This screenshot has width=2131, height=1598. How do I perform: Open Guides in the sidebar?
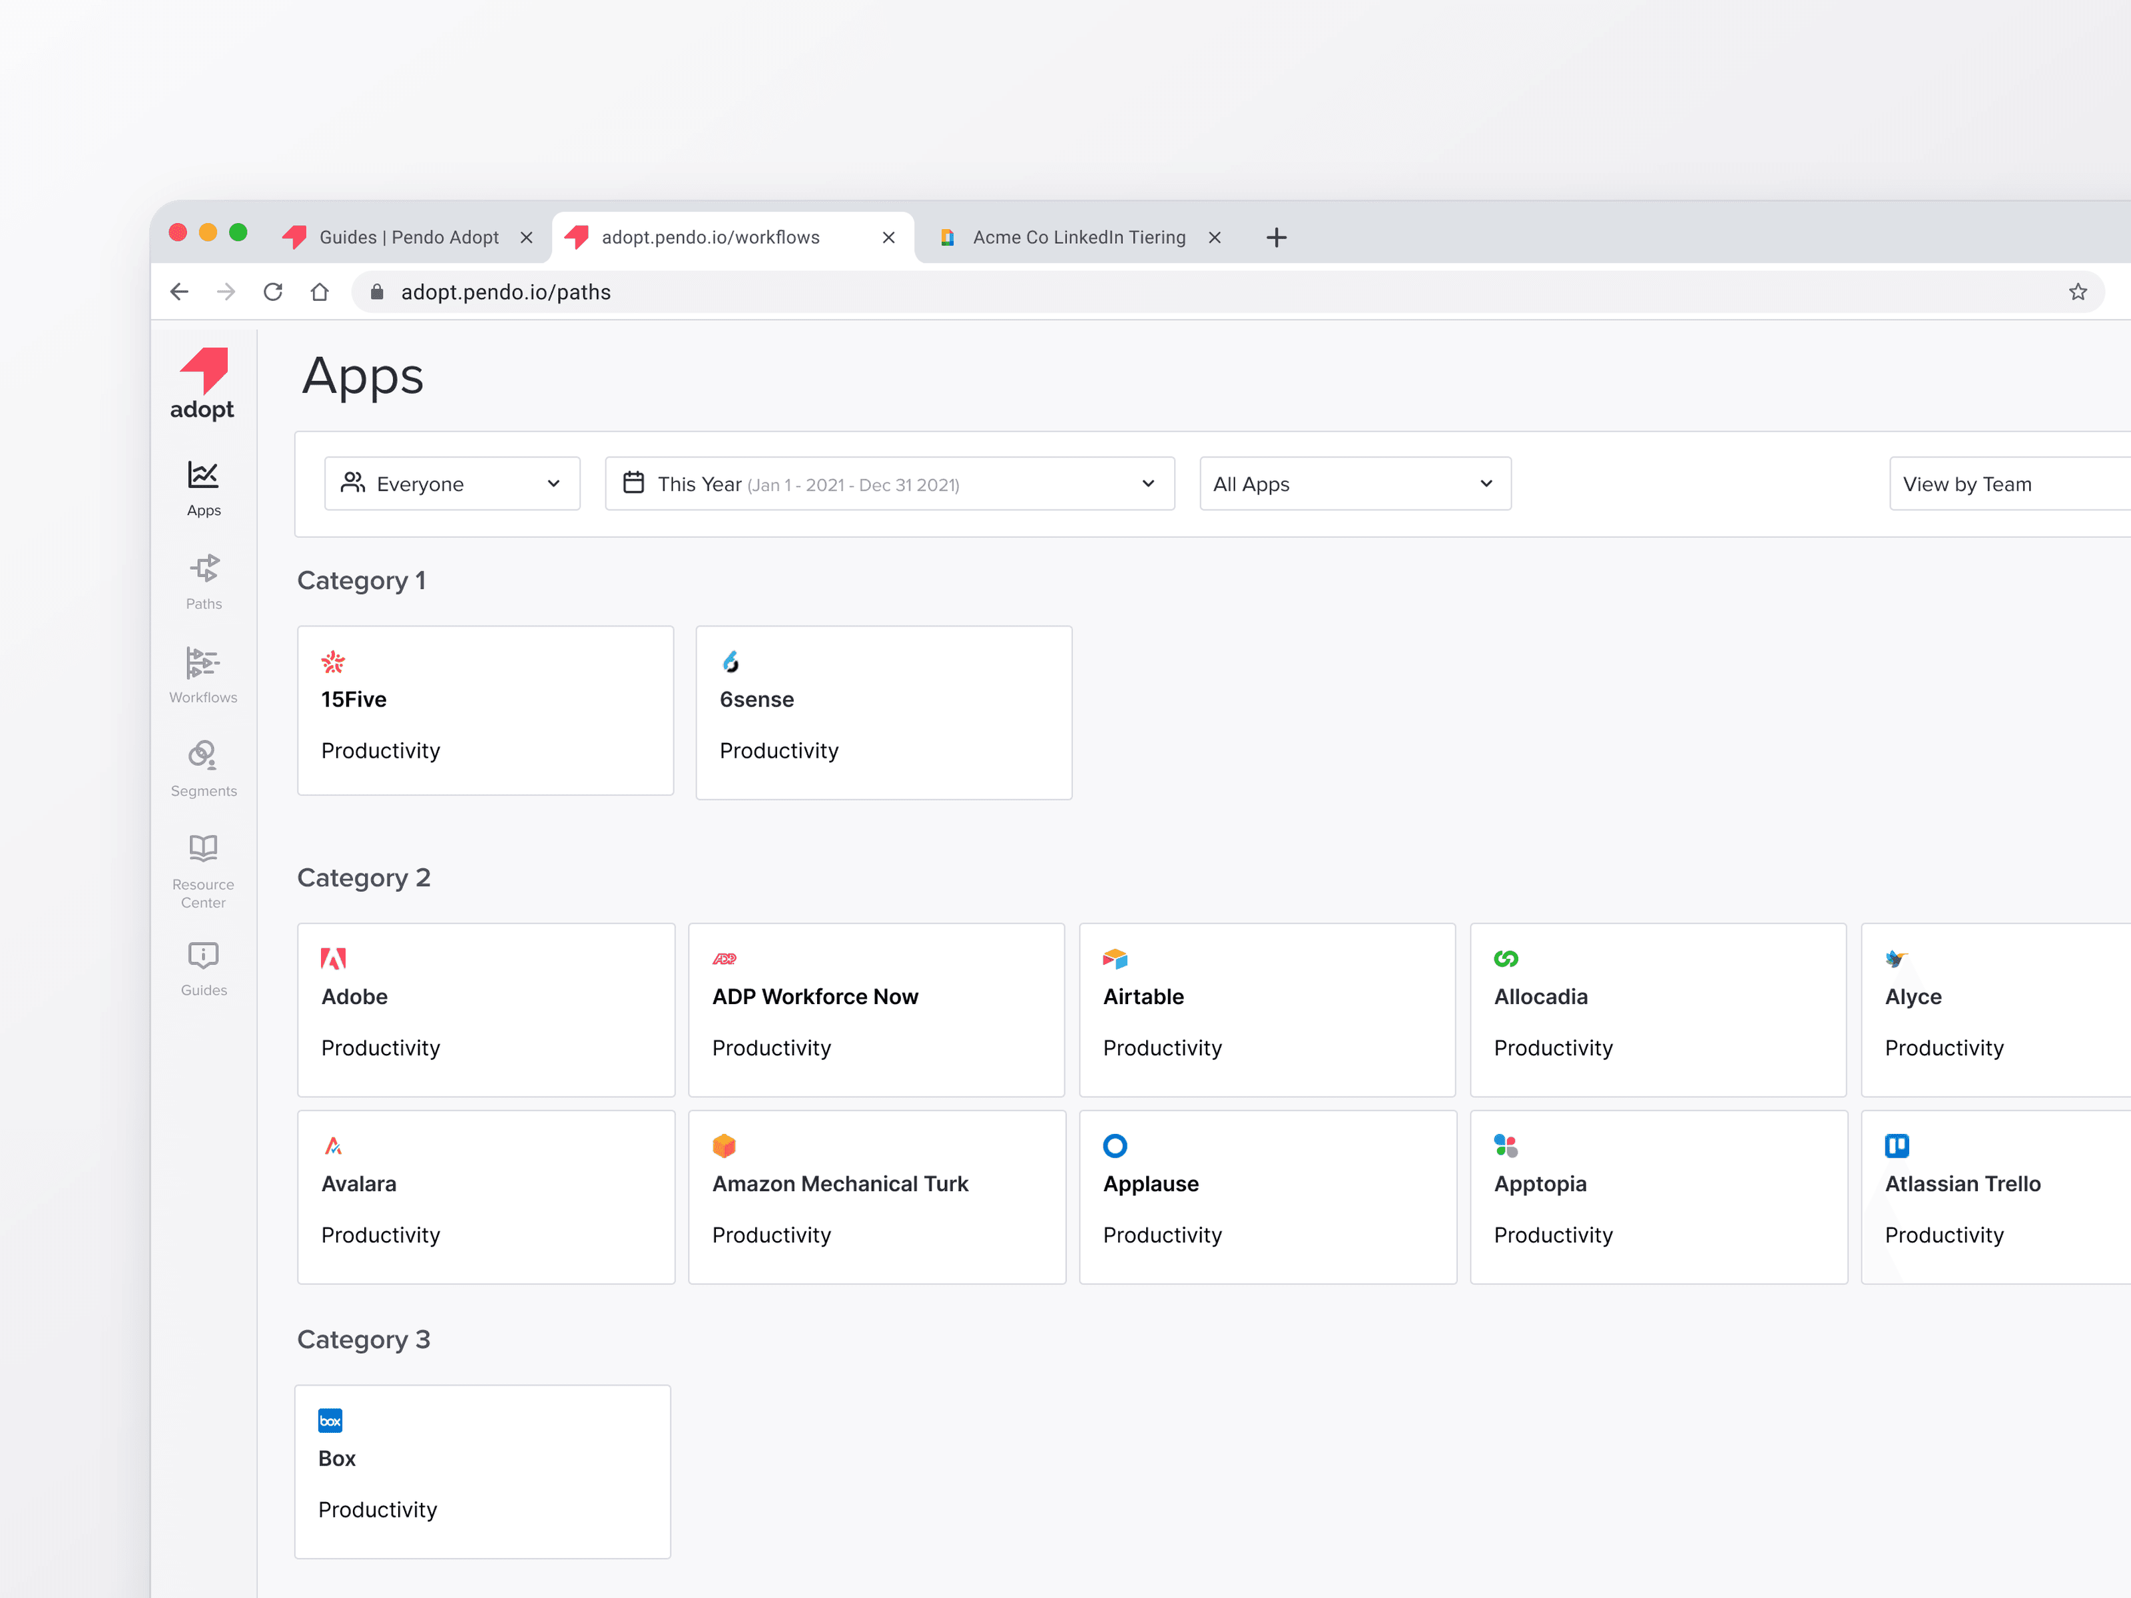(x=203, y=969)
